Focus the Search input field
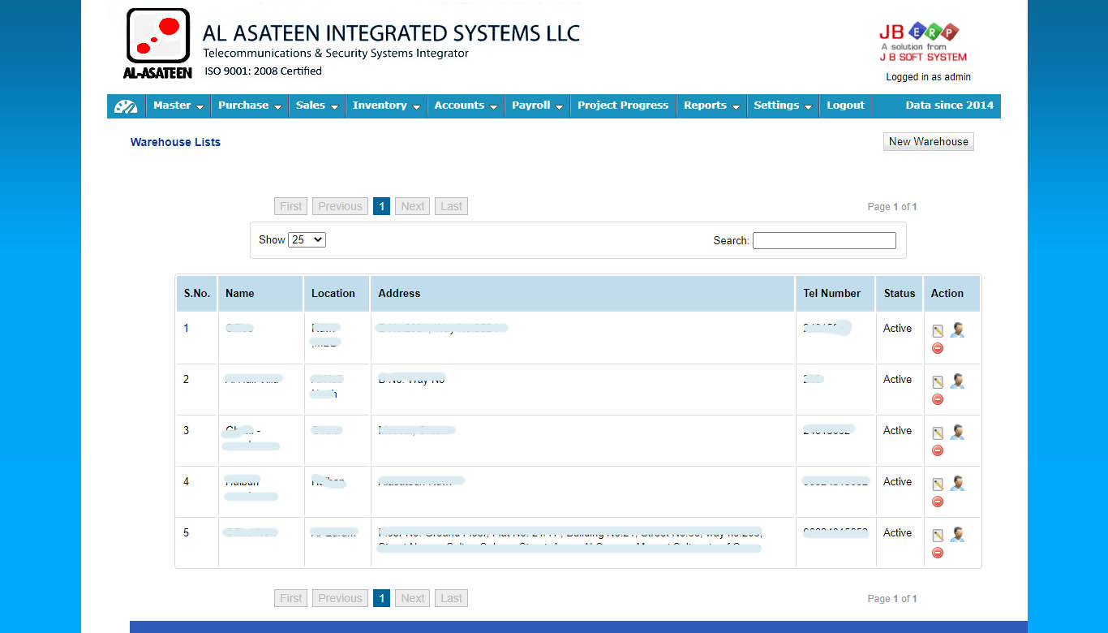Viewport: 1108px width, 633px height. pos(824,240)
